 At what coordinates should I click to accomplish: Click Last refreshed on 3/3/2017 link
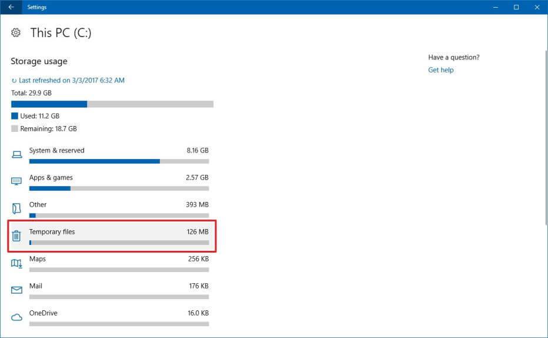click(x=72, y=81)
